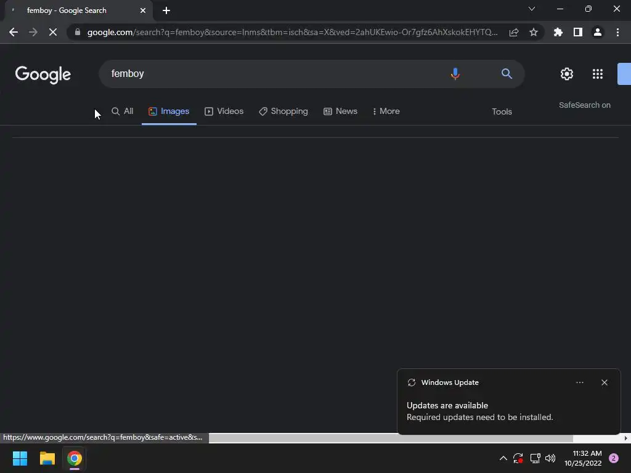Click the address bar URL
631x473 pixels.
pyautogui.click(x=293, y=32)
